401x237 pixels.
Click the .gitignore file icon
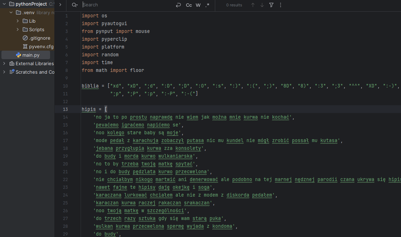[x=25, y=38]
